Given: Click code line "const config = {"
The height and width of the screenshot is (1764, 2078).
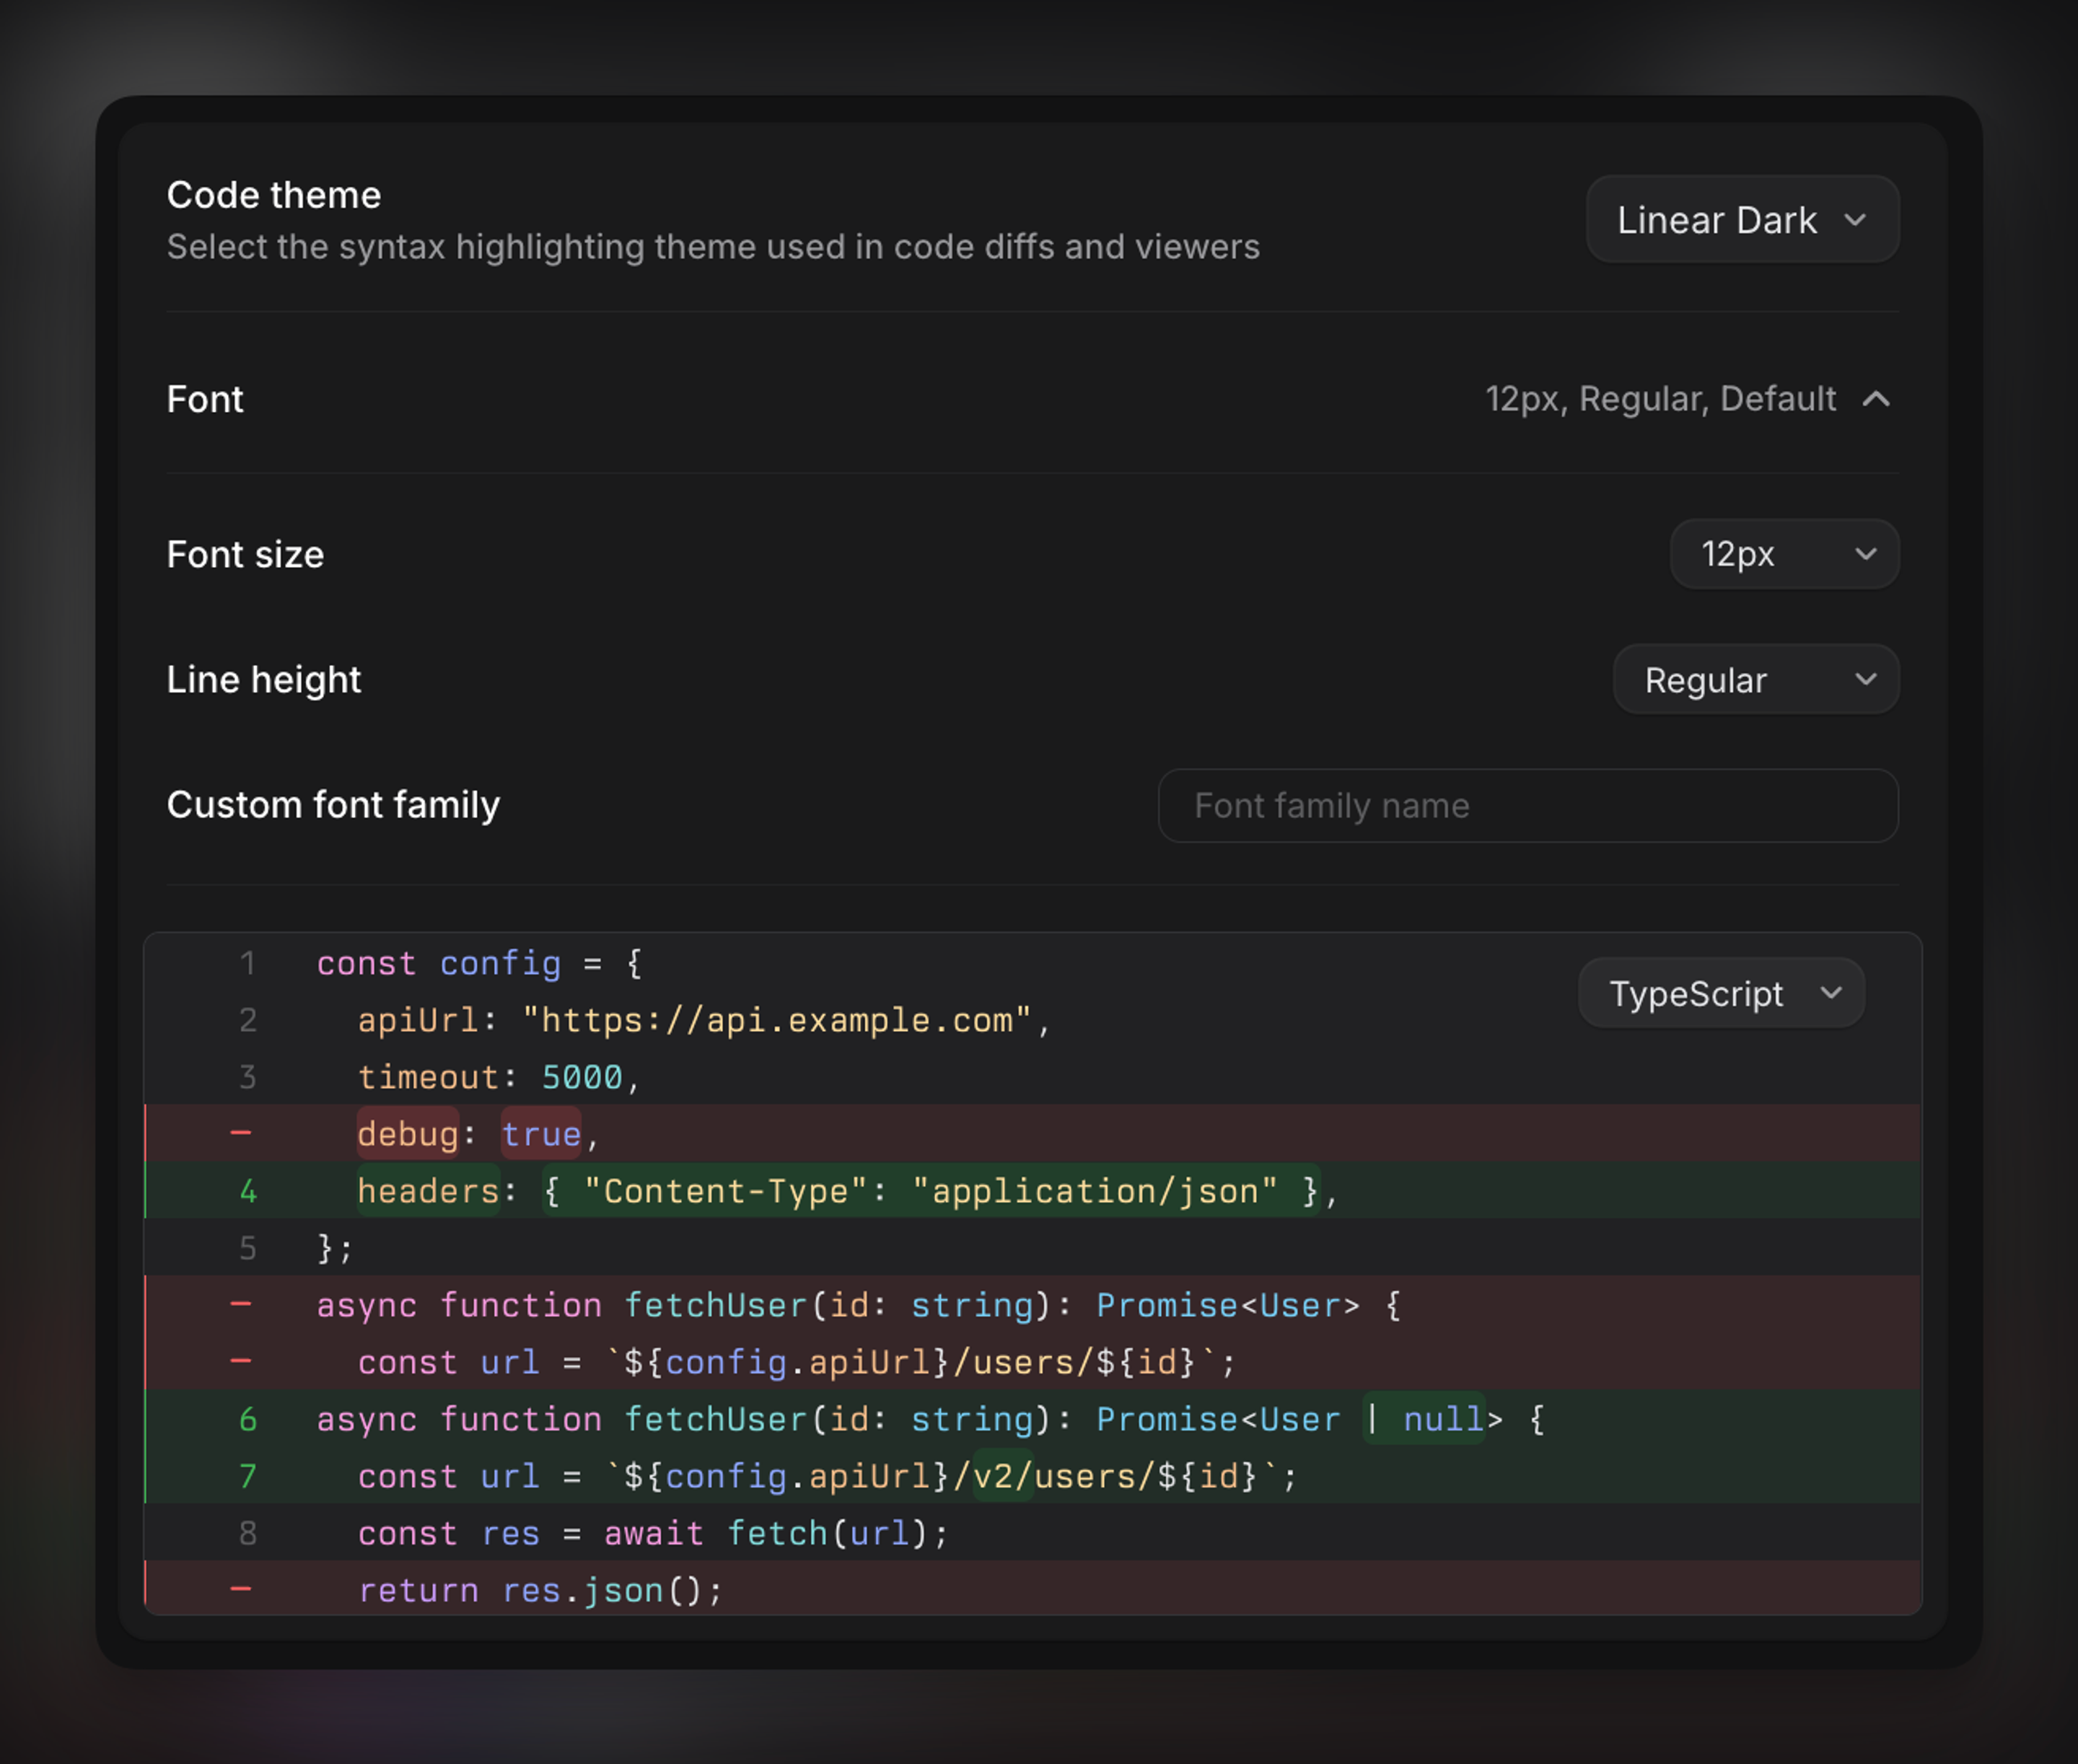Looking at the screenshot, I should tap(1032, 963).
